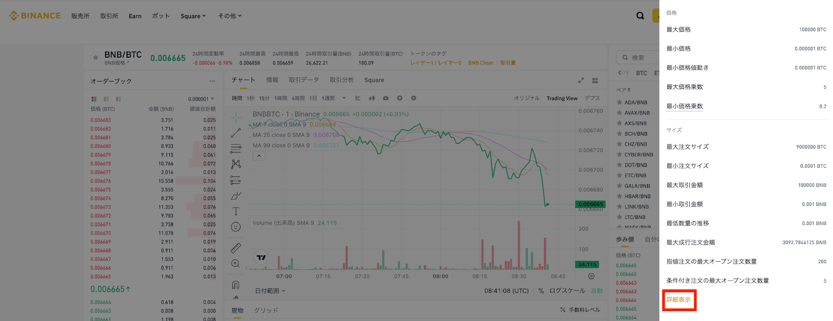
Task: Switch to the 情報 tab
Action: click(x=272, y=80)
